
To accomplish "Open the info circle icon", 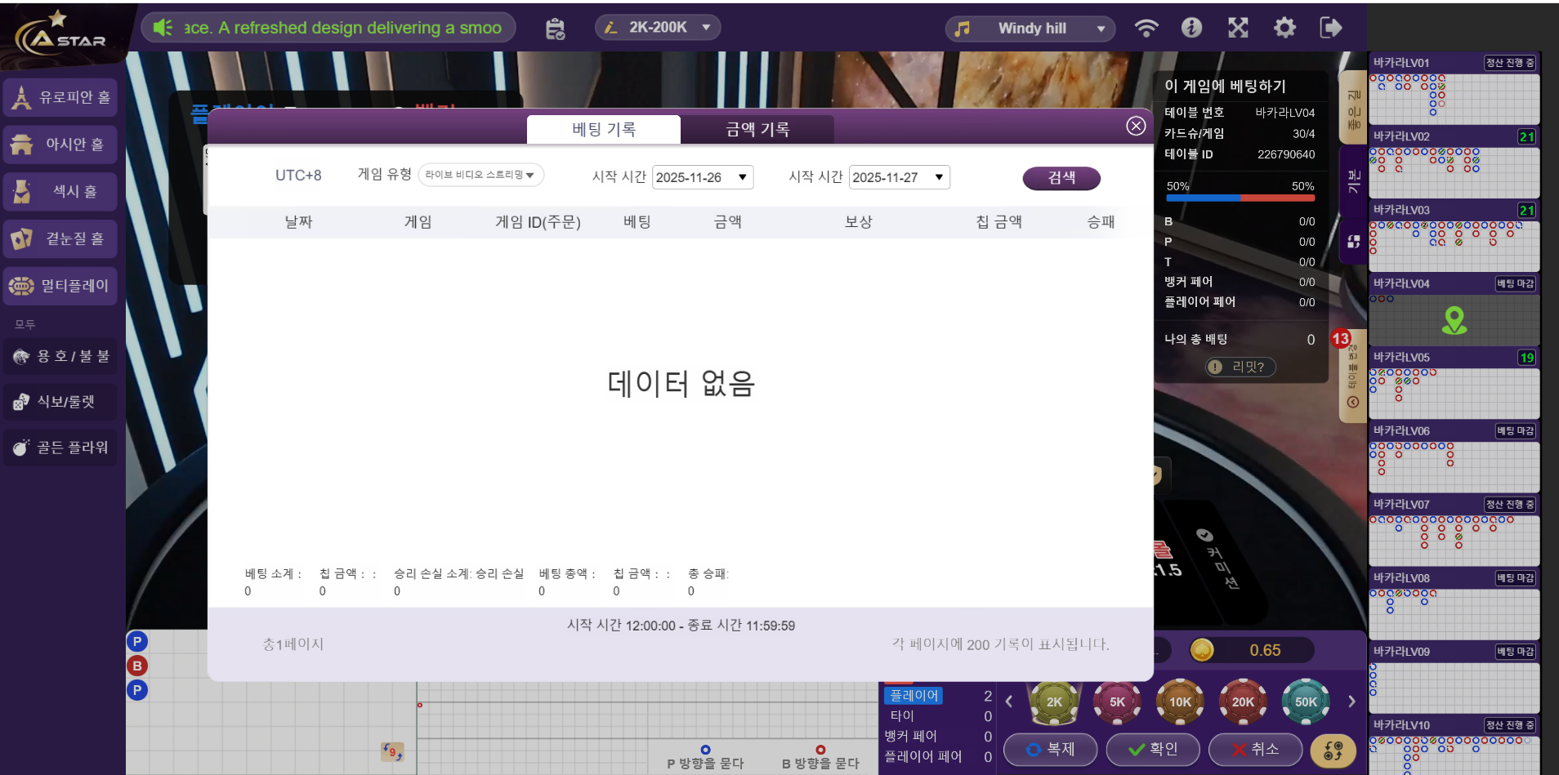I will coord(1191,28).
